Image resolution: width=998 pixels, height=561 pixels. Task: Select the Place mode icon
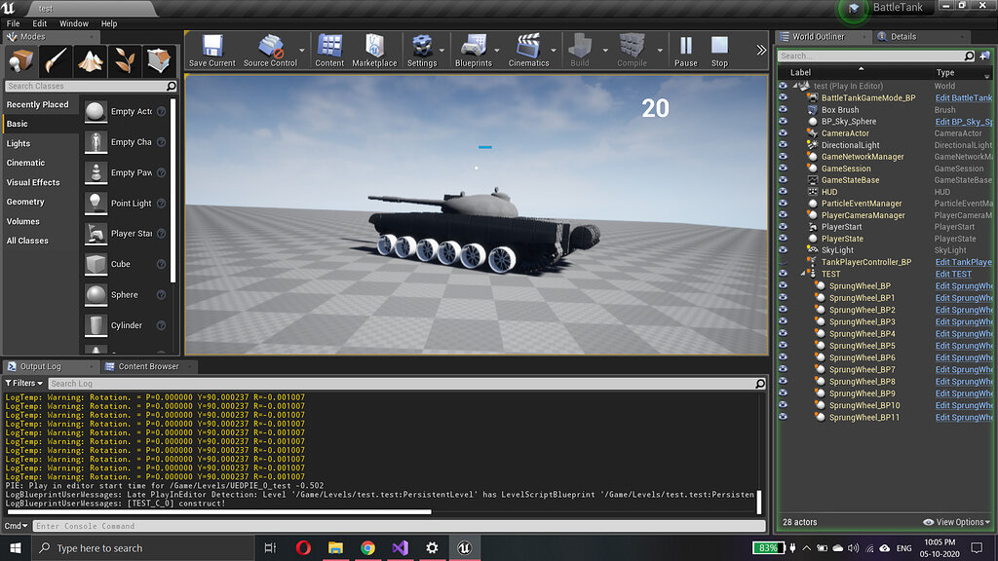(x=21, y=61)
